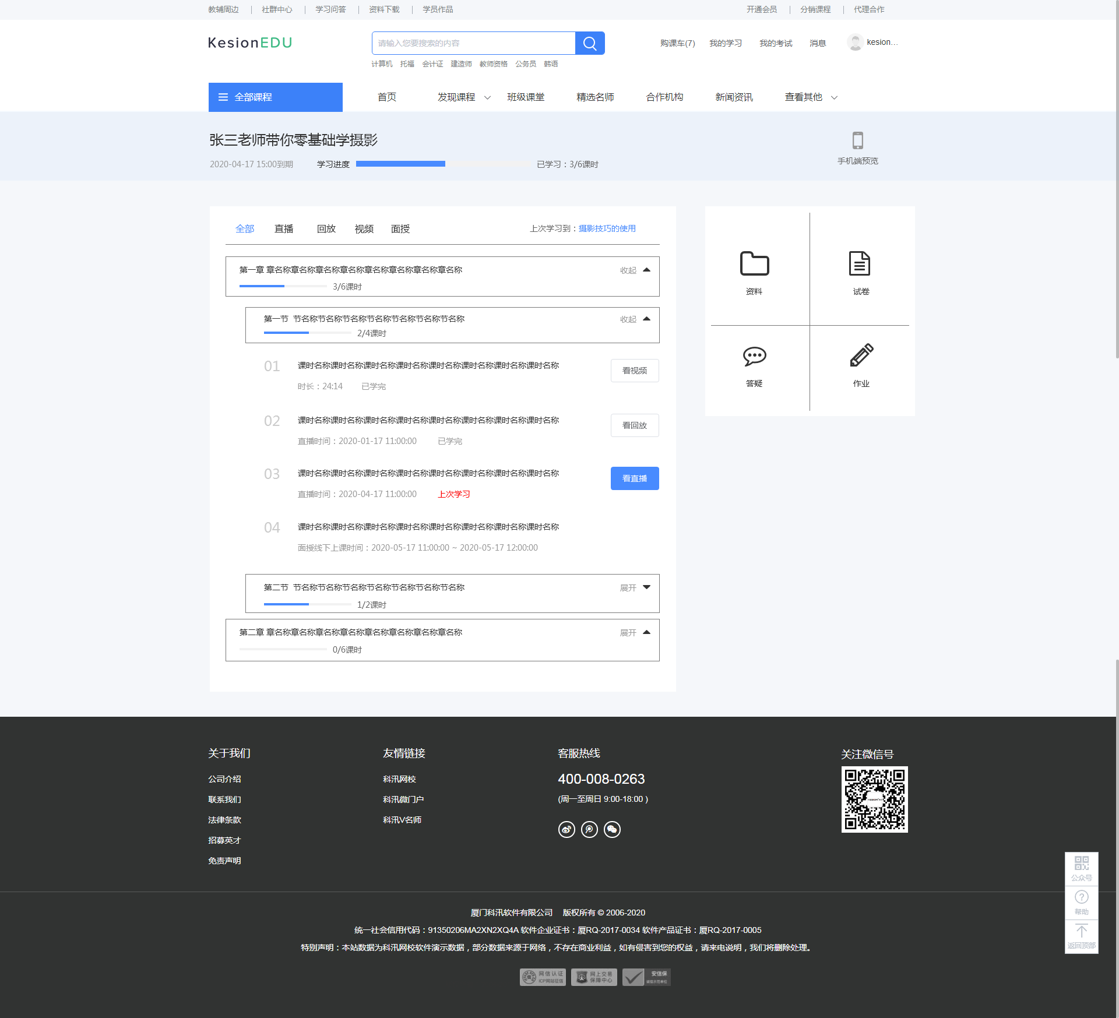The height and width of the screenshot is (1018, 1119).
Task: Click the search magnifier button
Action: (590, 43)
